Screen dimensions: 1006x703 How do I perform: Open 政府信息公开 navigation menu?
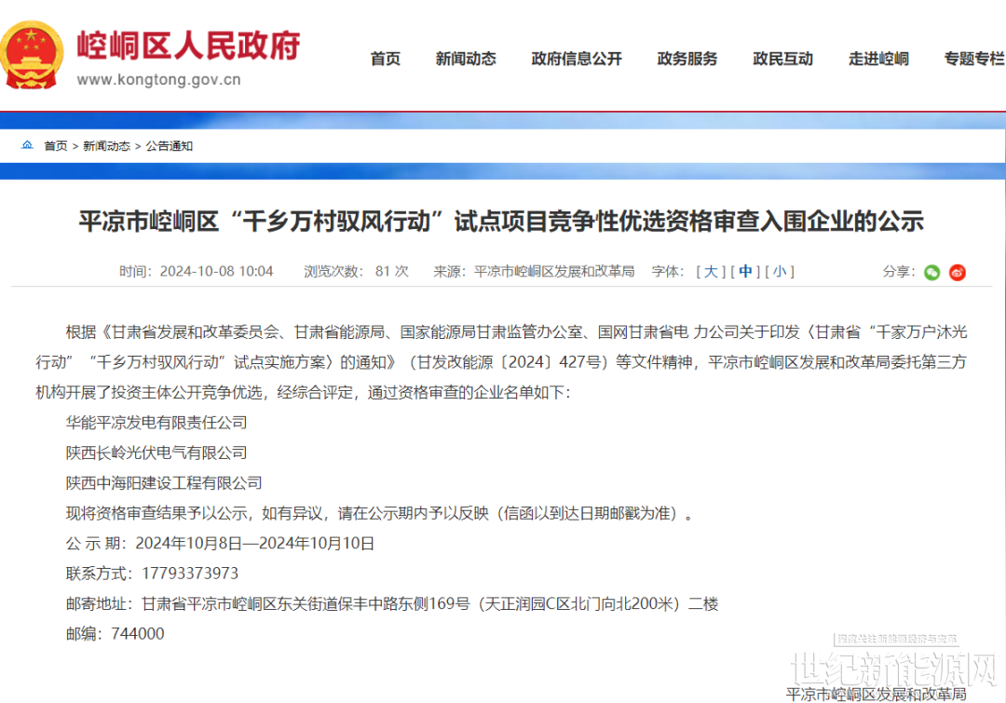coord(577,59)
